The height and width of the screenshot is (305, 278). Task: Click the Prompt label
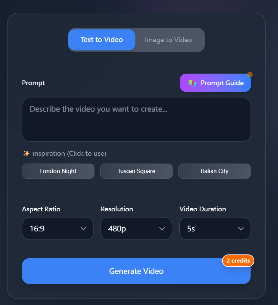click(x=33, y=83)
